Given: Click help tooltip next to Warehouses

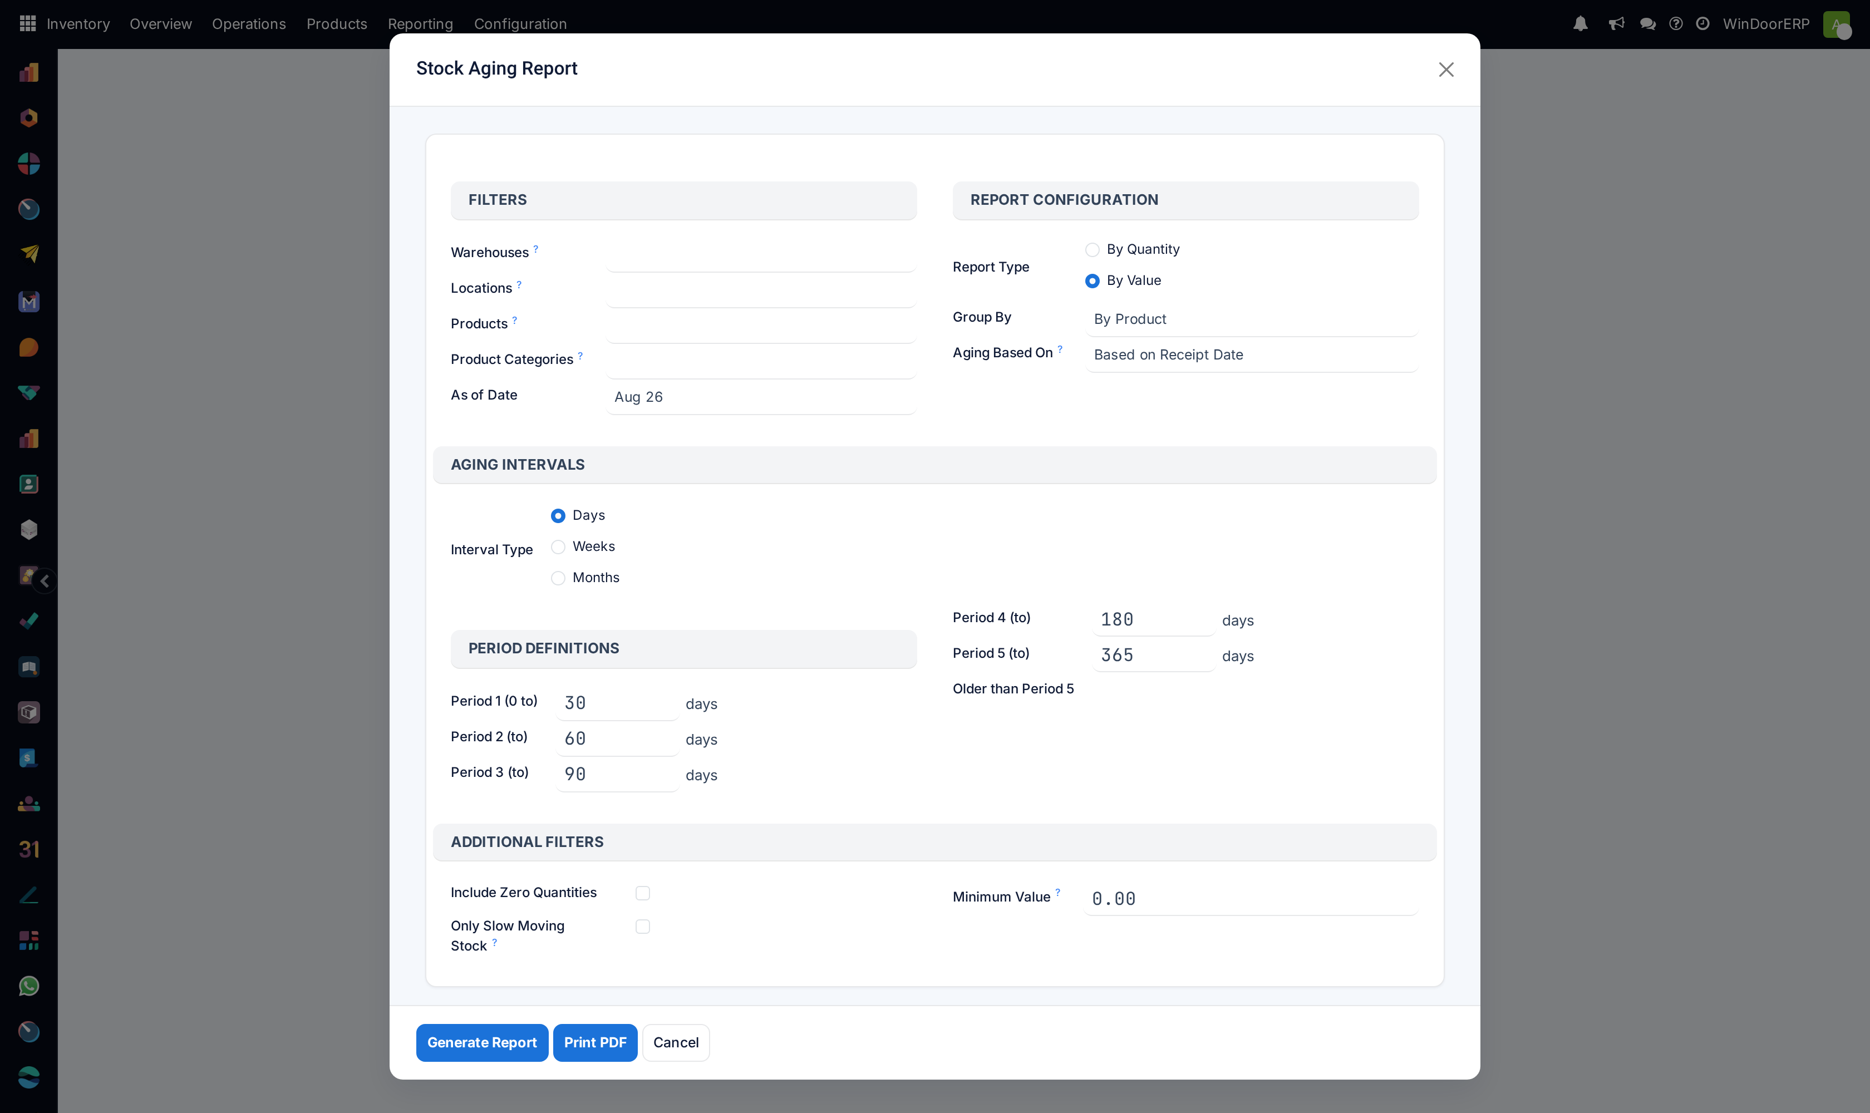Looking at the screenshot, I should tap(535, 248).
